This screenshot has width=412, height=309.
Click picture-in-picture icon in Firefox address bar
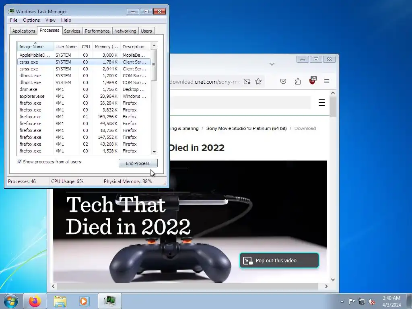(x=247, y=81)
